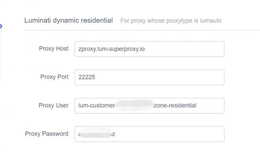Click the "Proxy Port" label
The width and height of the screenshot is (260, 155).
click(54, 77)
